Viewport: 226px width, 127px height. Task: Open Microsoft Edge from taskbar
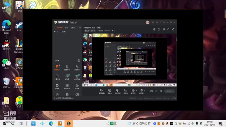point(51,124)
